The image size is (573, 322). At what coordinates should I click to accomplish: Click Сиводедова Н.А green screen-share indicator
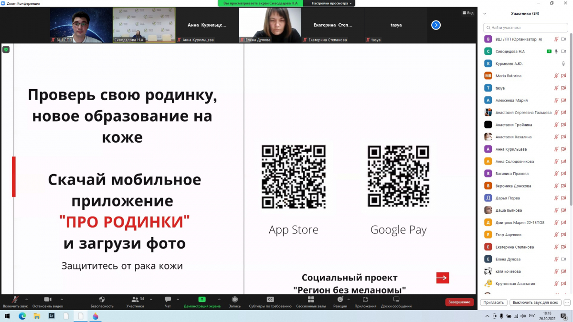coord(549,51)
